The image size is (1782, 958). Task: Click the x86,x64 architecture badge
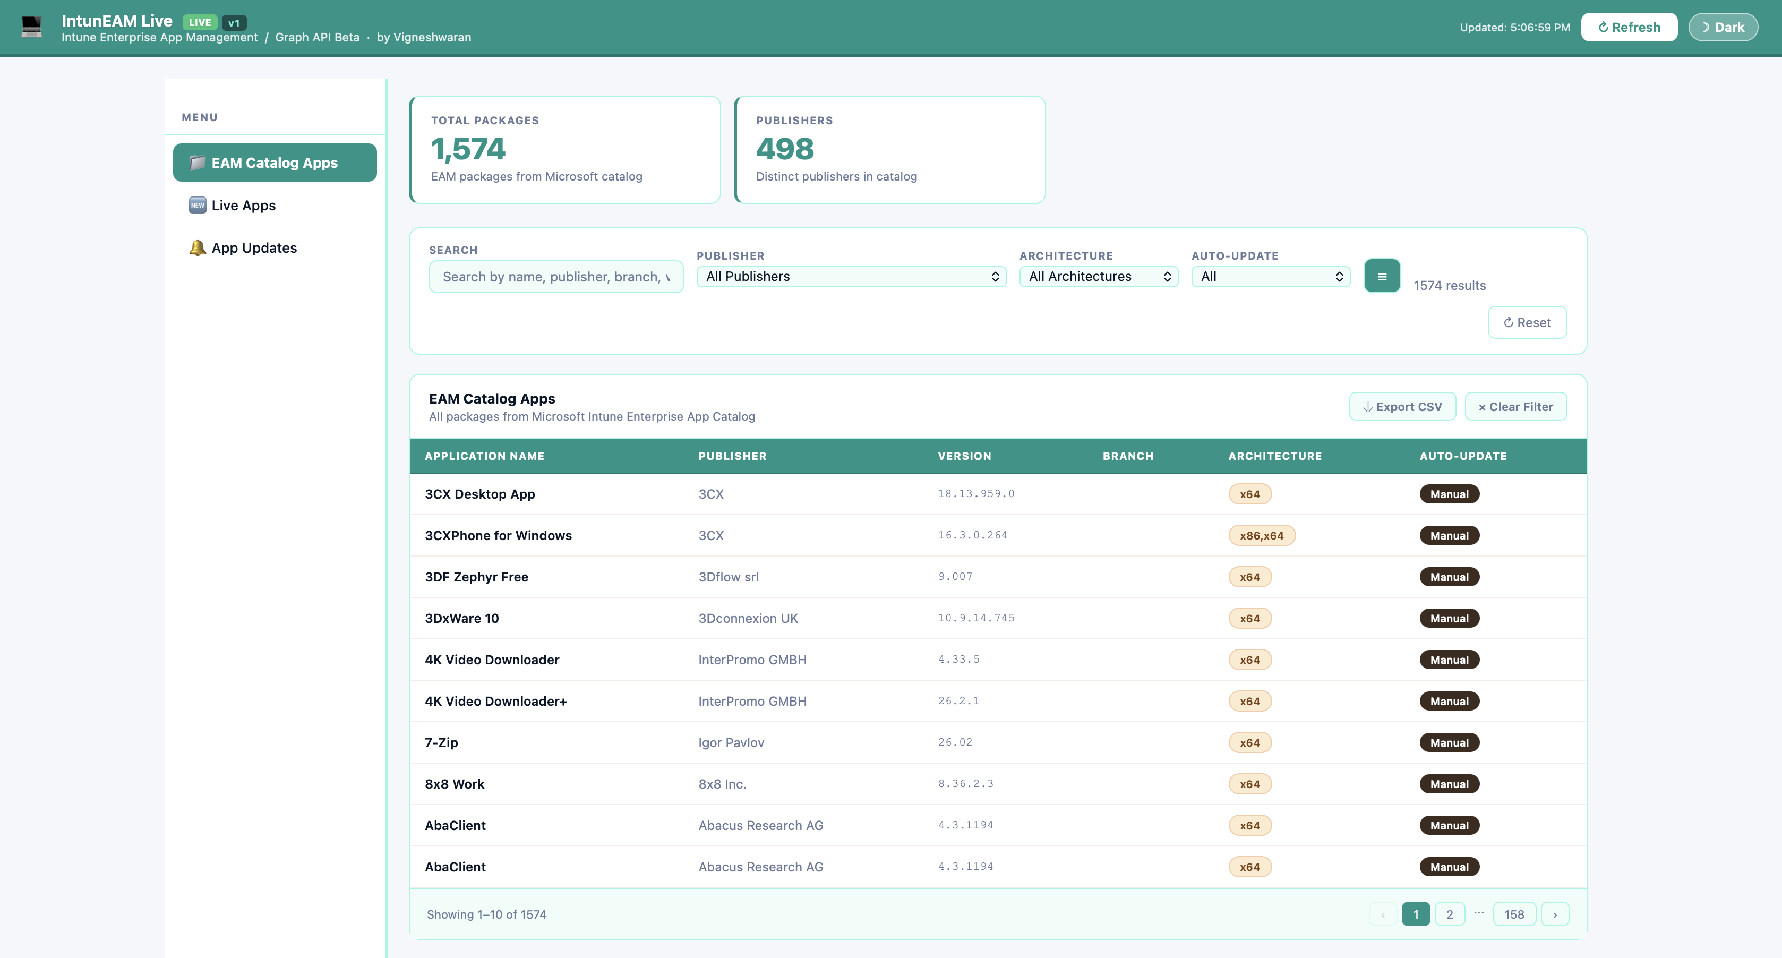(x=1261, y=535)
